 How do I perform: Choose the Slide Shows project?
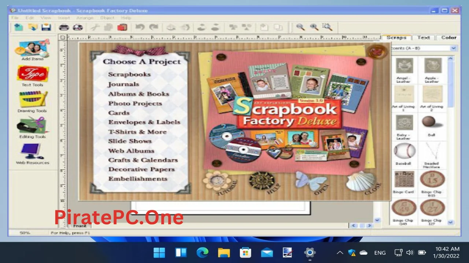tap(130, 141)
